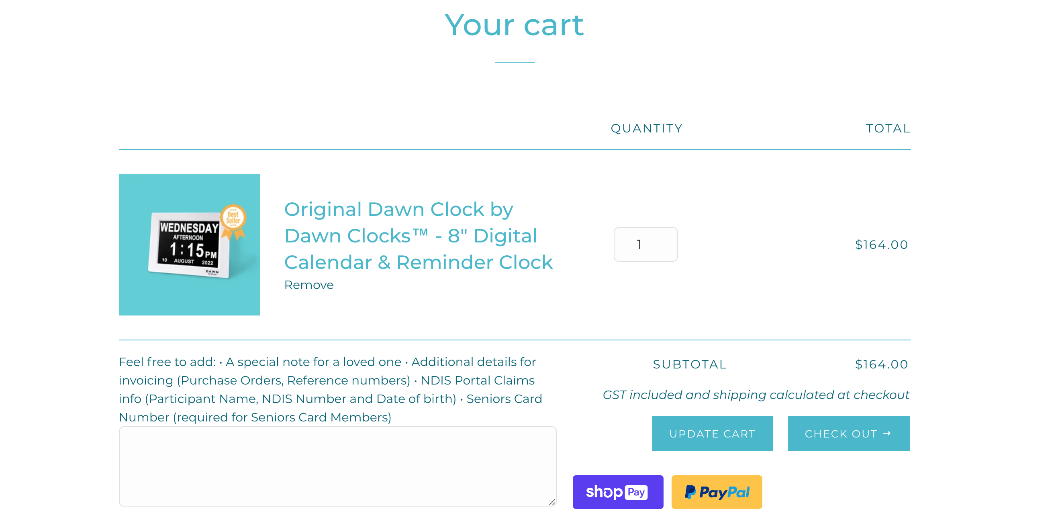Click inside the order note text area
The width and height of the screenshot is (1062, 521).
click(x=338, y=466)
